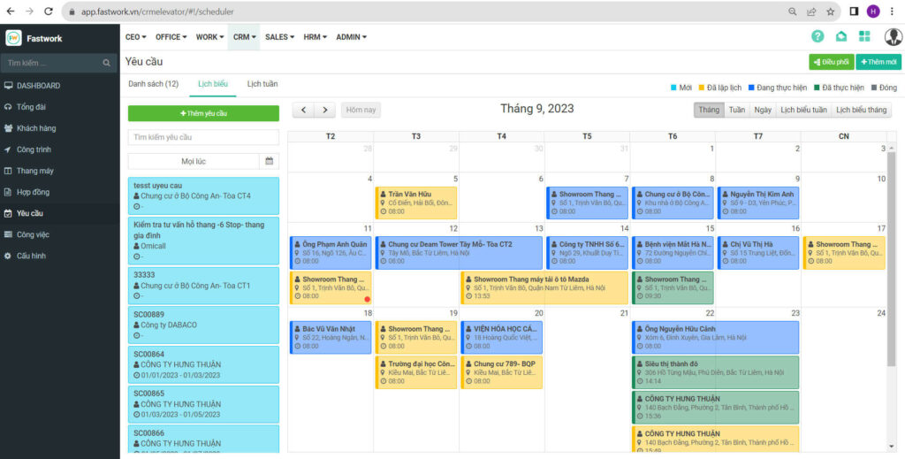
Task: Select the Lịch biểu tuần view
Action: 803,110
